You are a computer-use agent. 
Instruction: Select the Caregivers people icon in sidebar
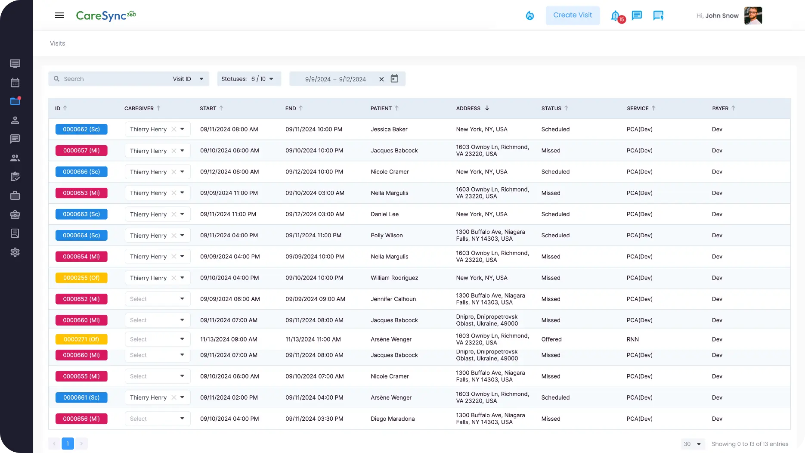(15, 158)
